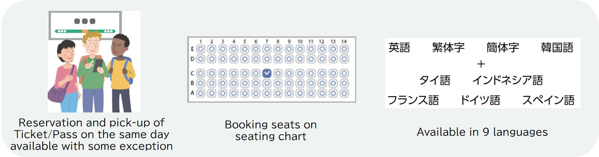Uncheck the selected seat C7

pyautogui.click(x=267, y=73)
